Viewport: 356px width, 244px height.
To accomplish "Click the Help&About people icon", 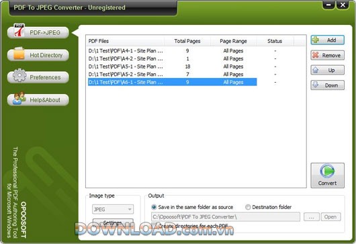I will click(19, 98).
